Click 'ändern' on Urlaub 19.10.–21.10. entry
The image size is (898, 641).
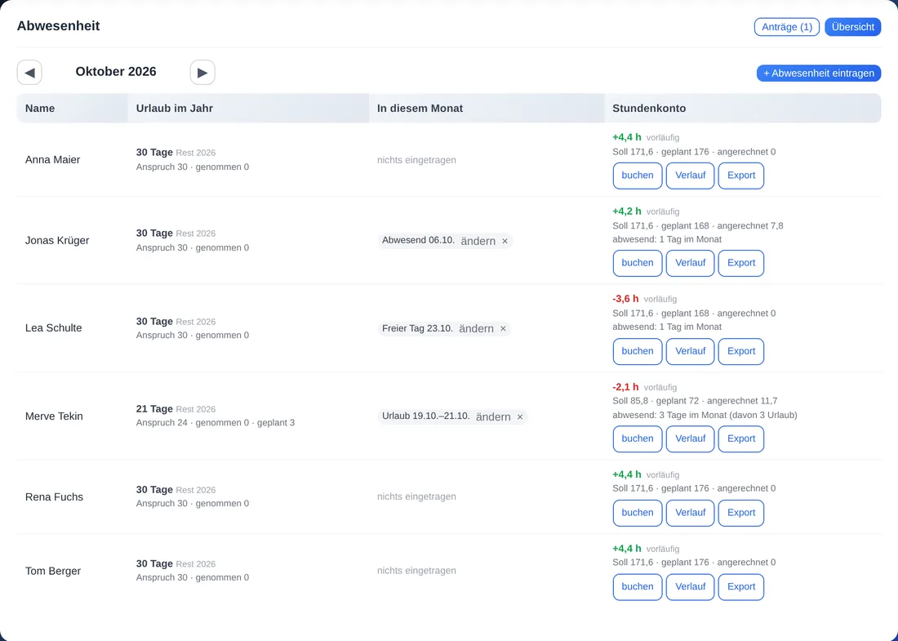pyautogui.click(x=493, y=417)
